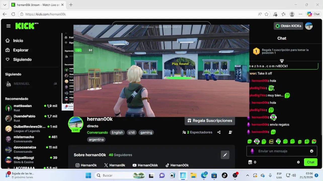Viewport: 323px width, 181px height.
Task: Open recommended channel GuibelReviewsDir
Action: pyautogui.click(x=31, y=129)
